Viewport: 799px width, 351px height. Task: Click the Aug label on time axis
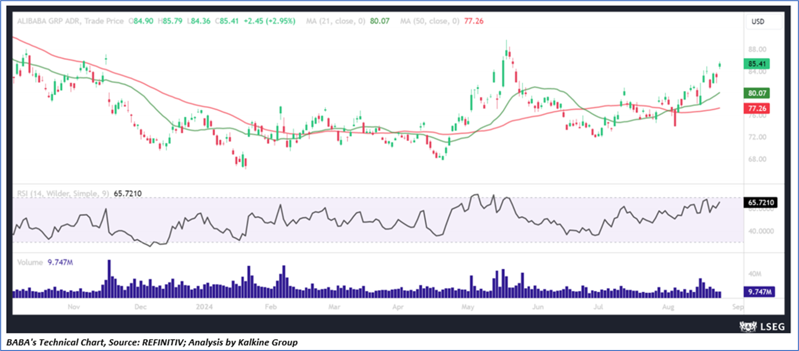(668, 307)
